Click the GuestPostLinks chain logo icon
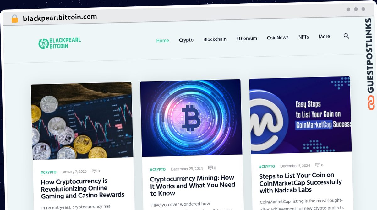 coord(371,102)
